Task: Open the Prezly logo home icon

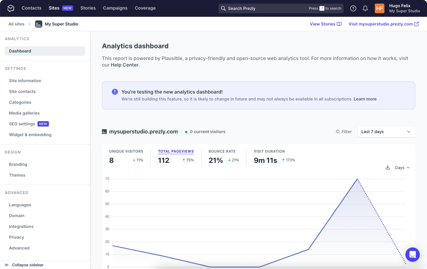Action: pyautogui.click(x=11, y=8)
